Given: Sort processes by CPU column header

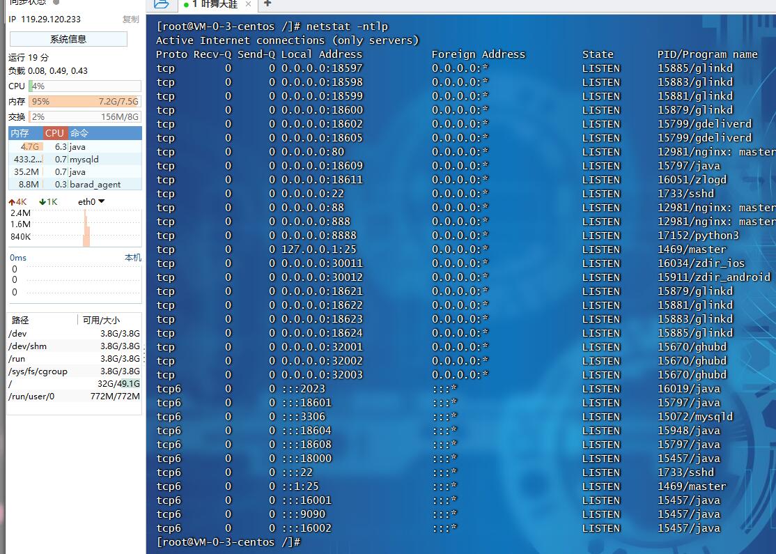Looking at the screenshot, I should [x=54, y=133].
